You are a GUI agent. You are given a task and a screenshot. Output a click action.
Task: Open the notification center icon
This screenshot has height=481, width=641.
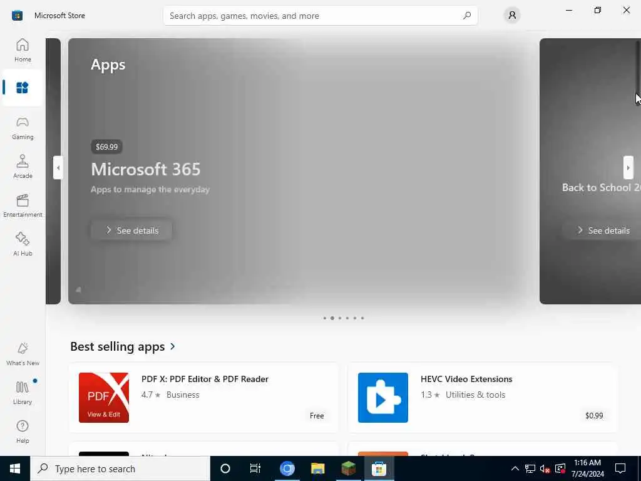pyautogui.click(x=620, y=468)
